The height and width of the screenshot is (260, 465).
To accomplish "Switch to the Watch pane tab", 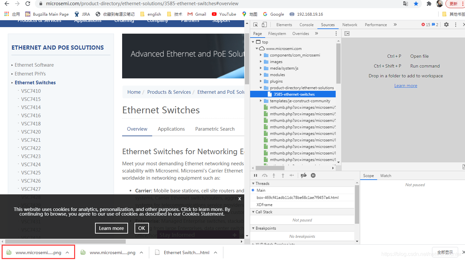I will click(x=386, y=176).
